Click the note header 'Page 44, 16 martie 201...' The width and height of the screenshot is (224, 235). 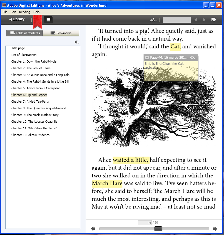click(169, 58)
